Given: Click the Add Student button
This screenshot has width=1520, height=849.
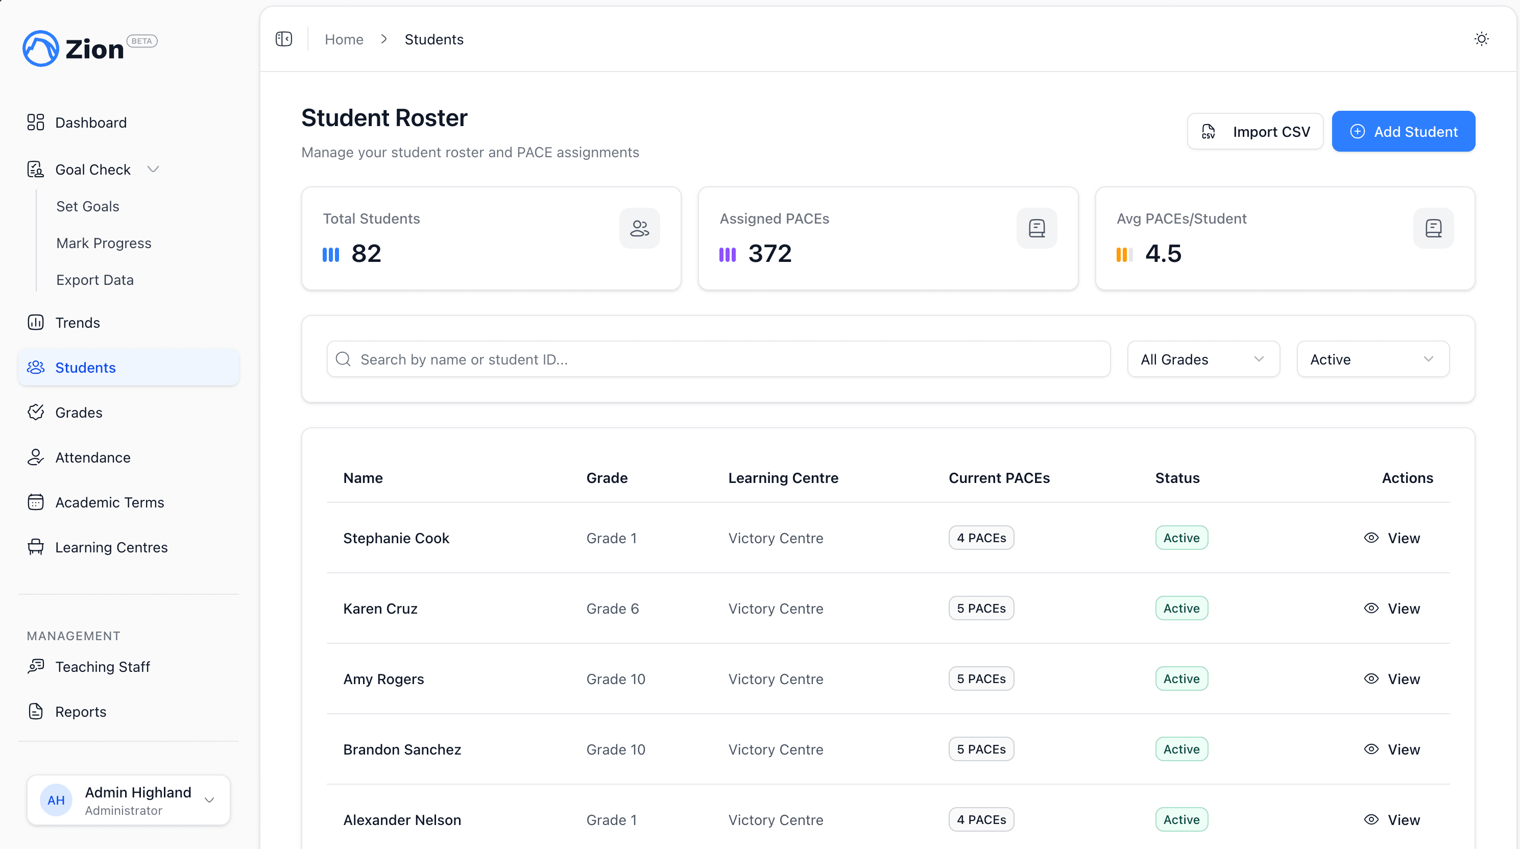Looking at the screenshot, I should (1404, 131).
